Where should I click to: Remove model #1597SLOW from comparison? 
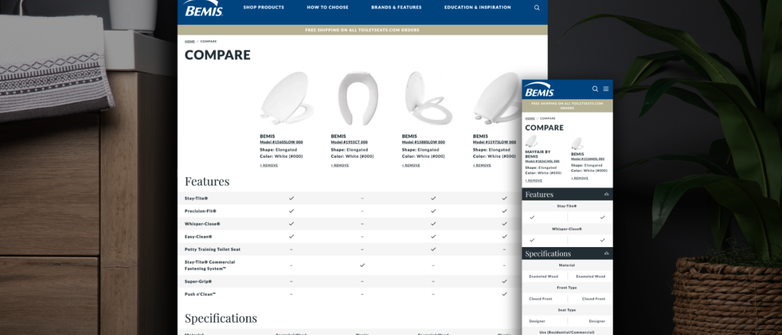point(482,166)
